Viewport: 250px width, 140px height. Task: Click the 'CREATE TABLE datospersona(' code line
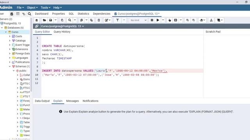(63, 46)
